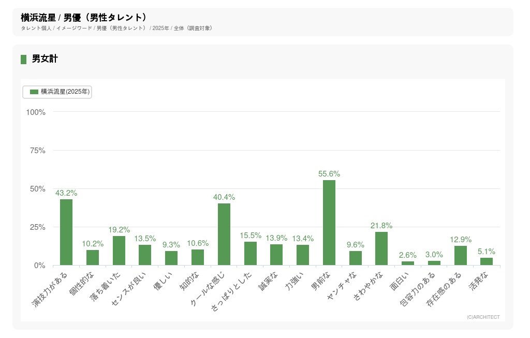Select the 落ち着いた bar at 19.2%
Viewport: 530px width, 338px height.
click(119, 251)
